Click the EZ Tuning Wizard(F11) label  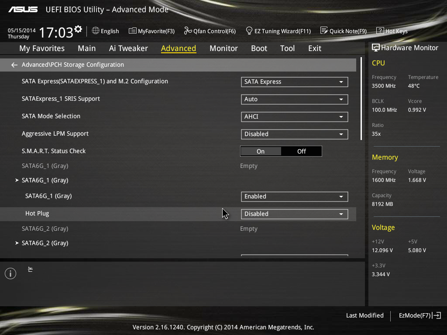pos(282,31)
